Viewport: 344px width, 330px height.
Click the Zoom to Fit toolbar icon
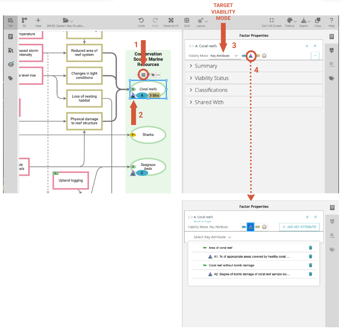click(171, 21)
